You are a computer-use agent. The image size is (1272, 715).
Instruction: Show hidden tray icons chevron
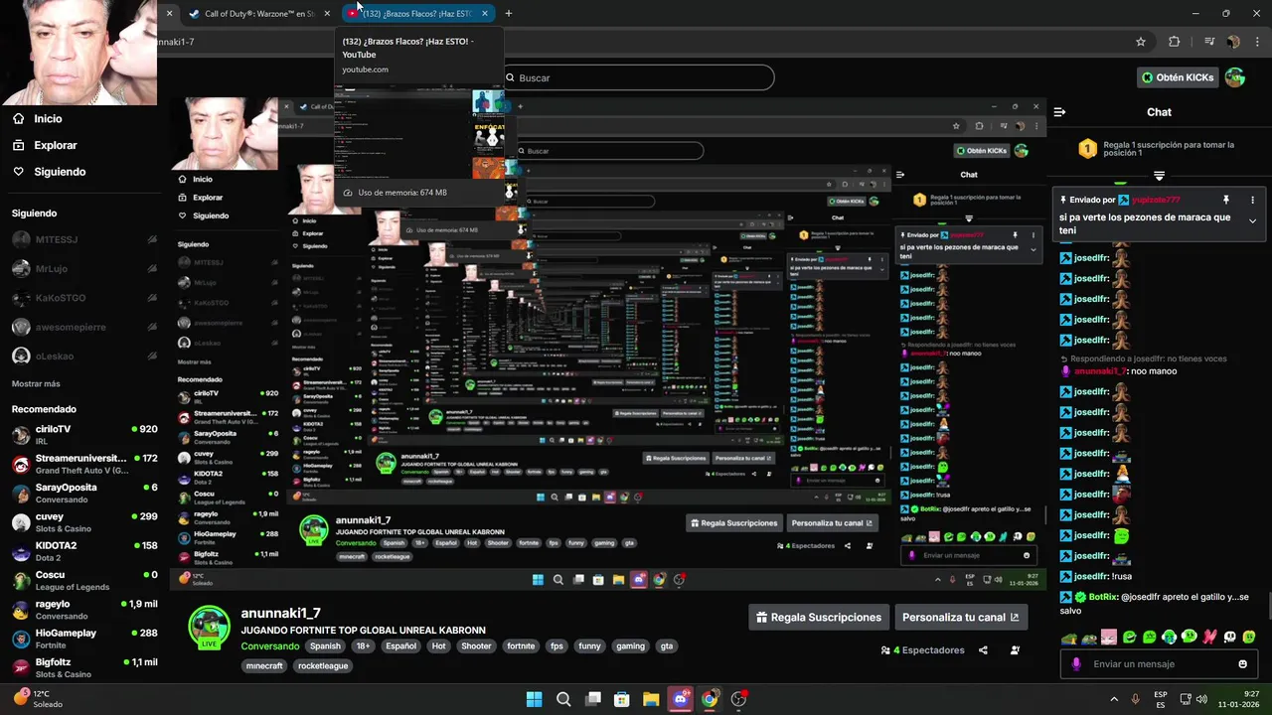click(x=1114, y=699)
